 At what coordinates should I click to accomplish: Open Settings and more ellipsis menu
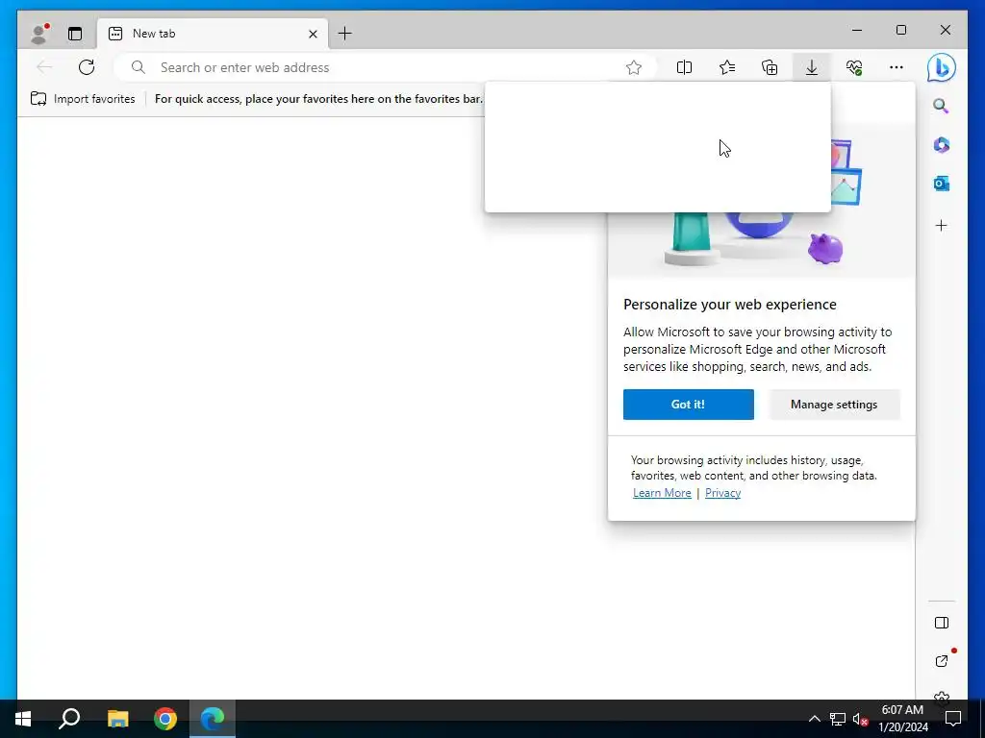(x=897, y=67)
